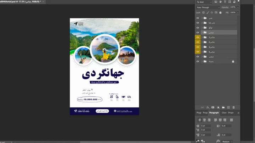The image size is (255, 143).
Task: Expand the عکس1 group chevron
Action: (202, 38)
